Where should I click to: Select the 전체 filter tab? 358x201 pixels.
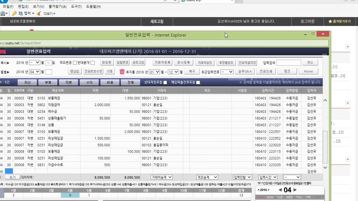(131, 82)
